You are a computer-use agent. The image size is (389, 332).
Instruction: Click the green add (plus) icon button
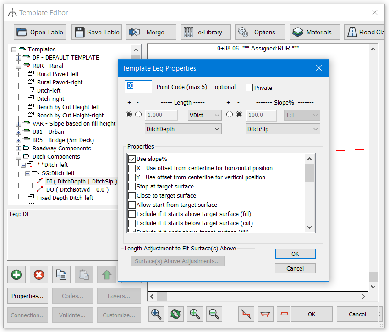pos(16,275)
